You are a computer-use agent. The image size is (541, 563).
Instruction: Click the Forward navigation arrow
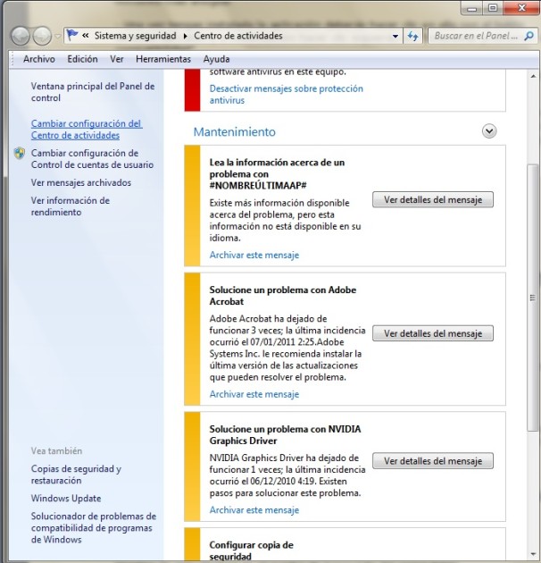(42, 36)
